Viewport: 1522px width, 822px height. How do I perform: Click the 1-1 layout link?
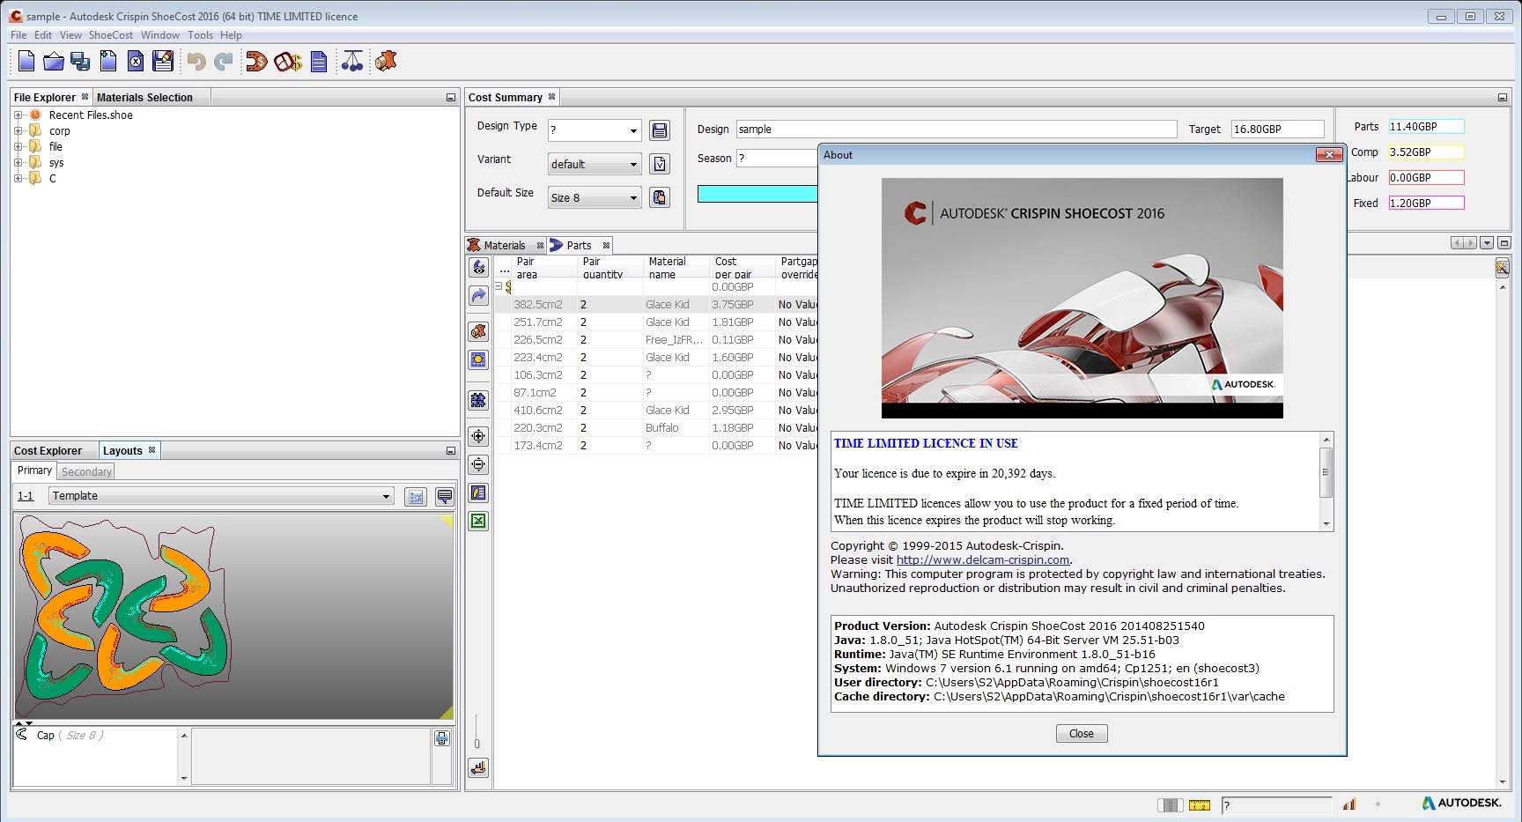point(26,496)
